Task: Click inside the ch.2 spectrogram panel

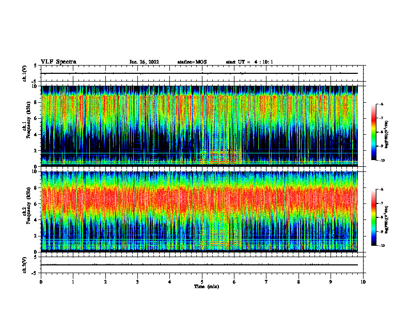Action: tap(199, 212)
